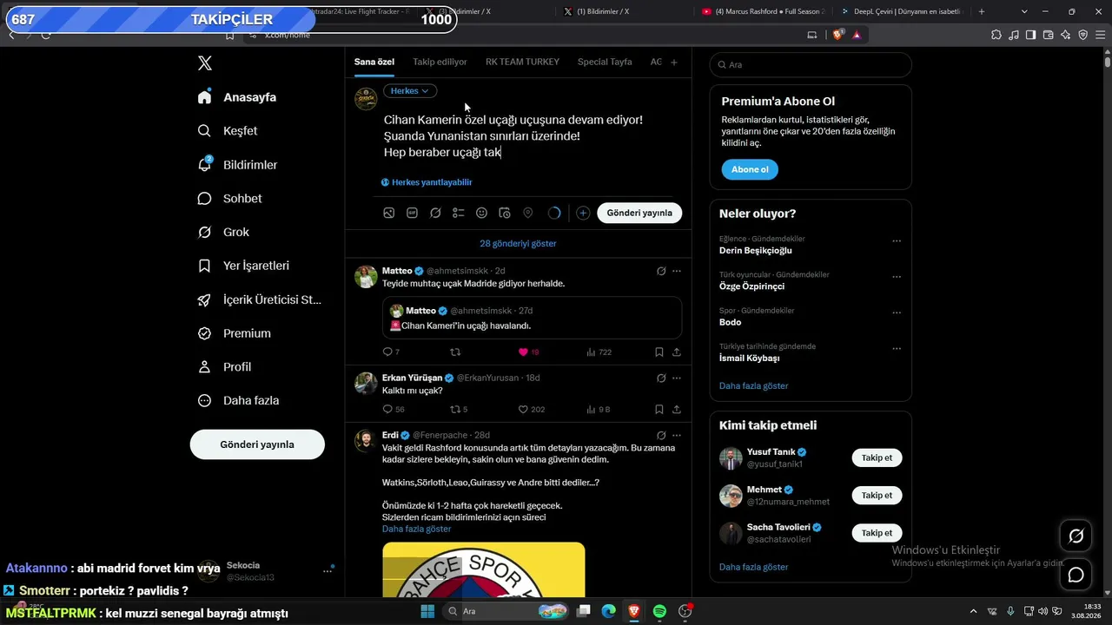Screen dimensions: 1112x625
Task: Click the Windows taskbar search box
Action: (x=506, y=611)
